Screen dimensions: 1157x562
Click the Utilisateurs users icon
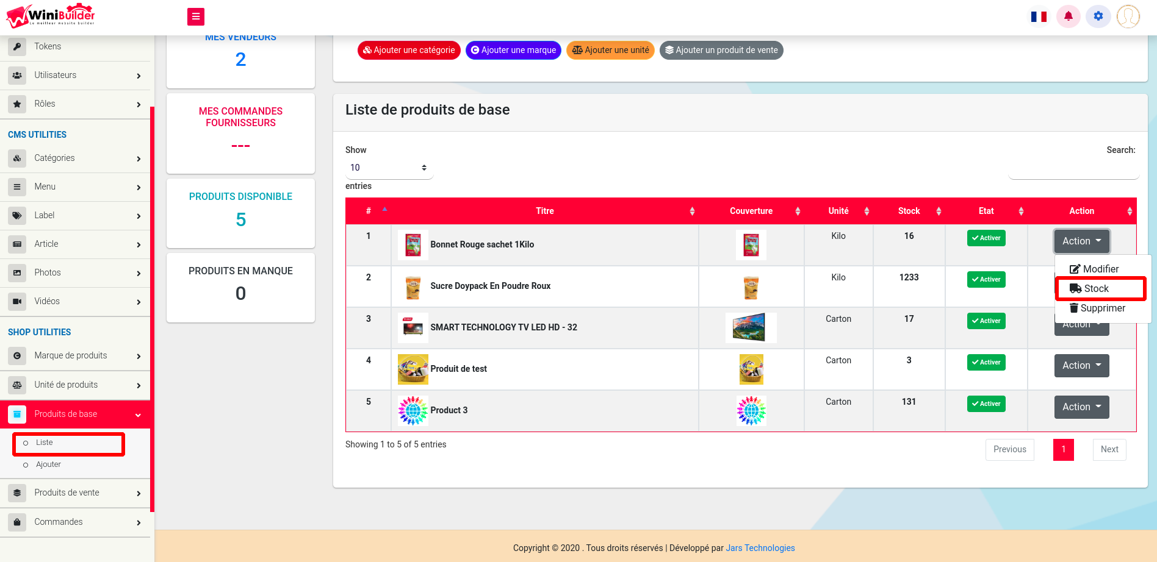click(x=17, y=75)
